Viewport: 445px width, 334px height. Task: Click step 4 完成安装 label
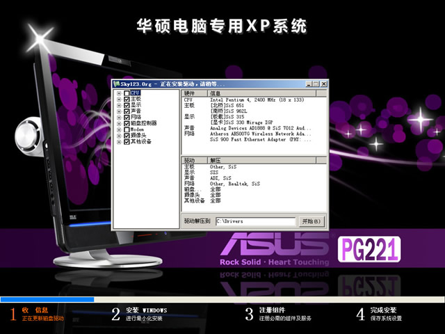click(x=383, y=310)
